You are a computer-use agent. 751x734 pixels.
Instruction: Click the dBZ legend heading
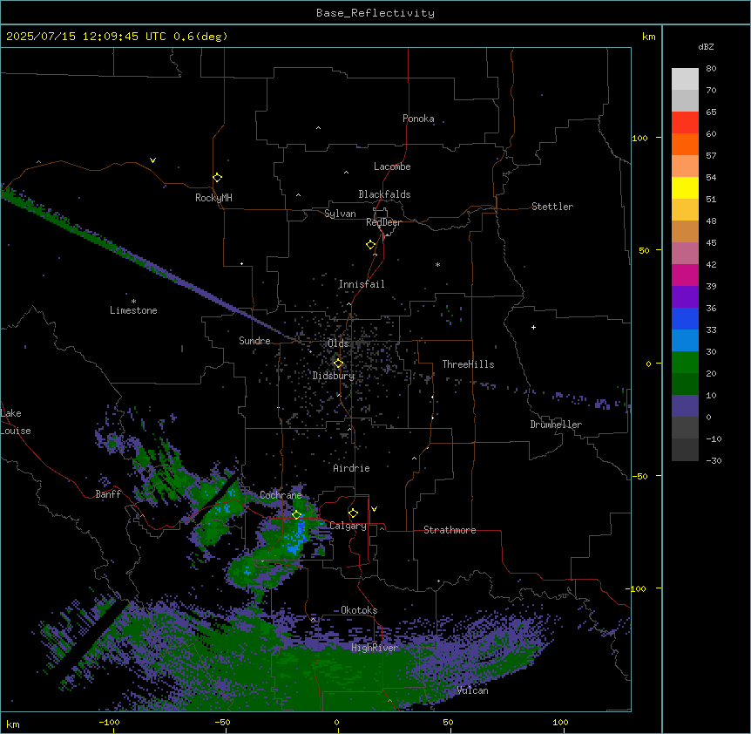click(x=706, y=47)
